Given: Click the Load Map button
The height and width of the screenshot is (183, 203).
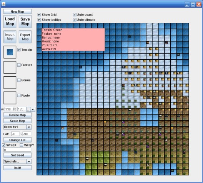Looking at the screenshot, I should pos(10,22).
